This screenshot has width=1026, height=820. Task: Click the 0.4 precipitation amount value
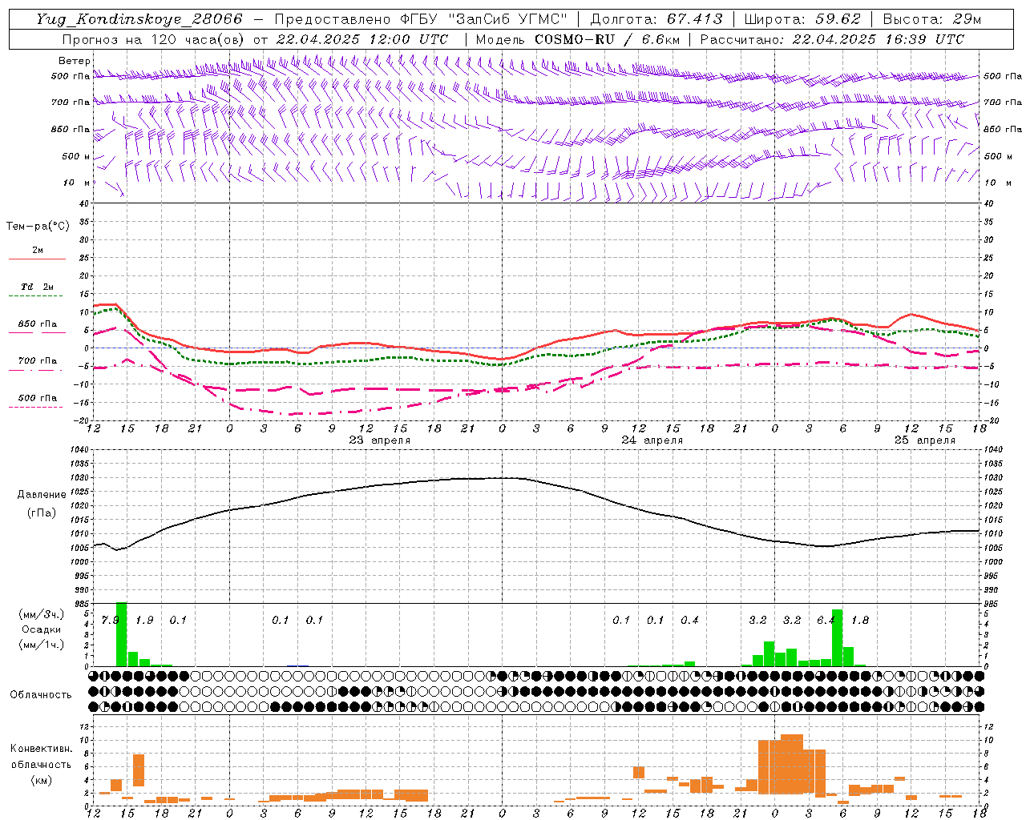(x=689, y=621)
